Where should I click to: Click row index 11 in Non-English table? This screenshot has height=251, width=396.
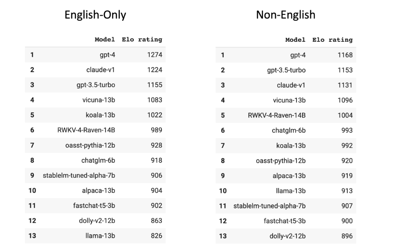pos(223,206)
